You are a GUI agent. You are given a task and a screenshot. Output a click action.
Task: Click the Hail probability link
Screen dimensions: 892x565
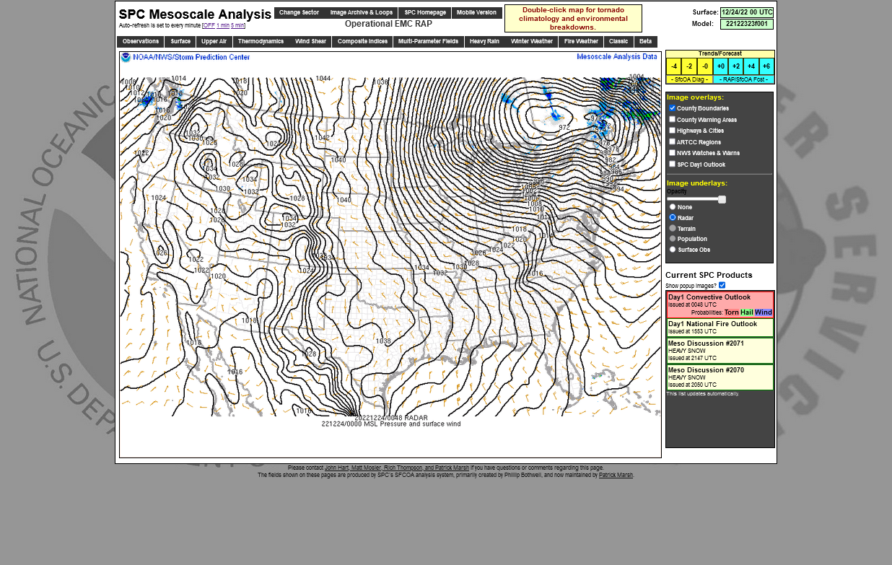coord(747,312)
